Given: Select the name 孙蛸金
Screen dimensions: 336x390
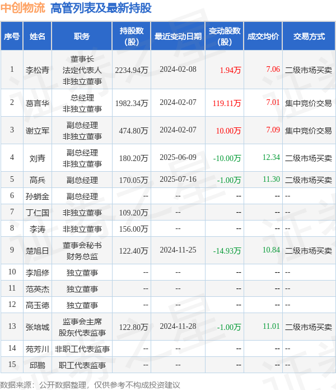Looking at the screenshot, I should 38,196.
